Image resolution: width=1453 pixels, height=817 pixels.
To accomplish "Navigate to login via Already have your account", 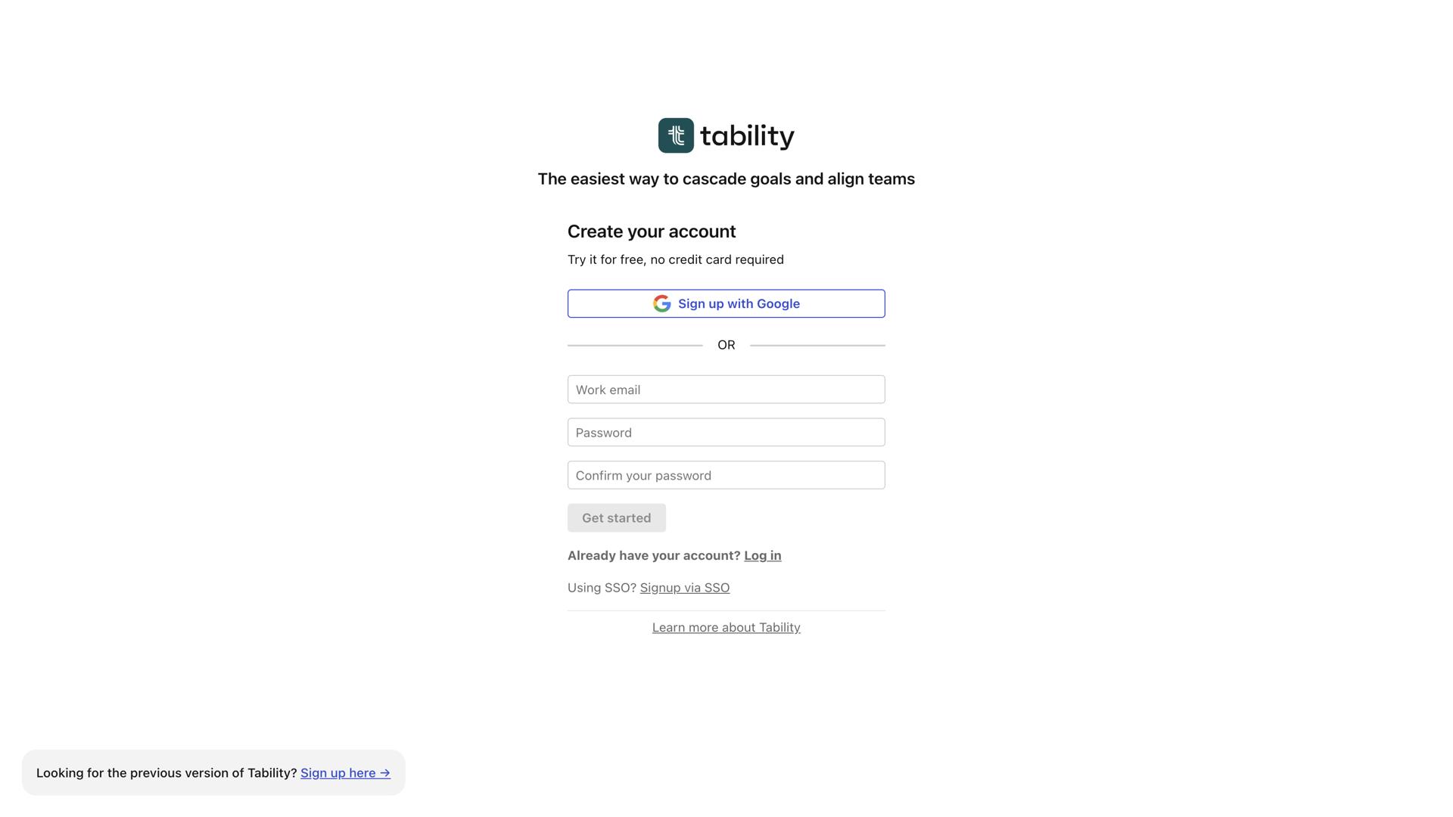I will point(762,555).
